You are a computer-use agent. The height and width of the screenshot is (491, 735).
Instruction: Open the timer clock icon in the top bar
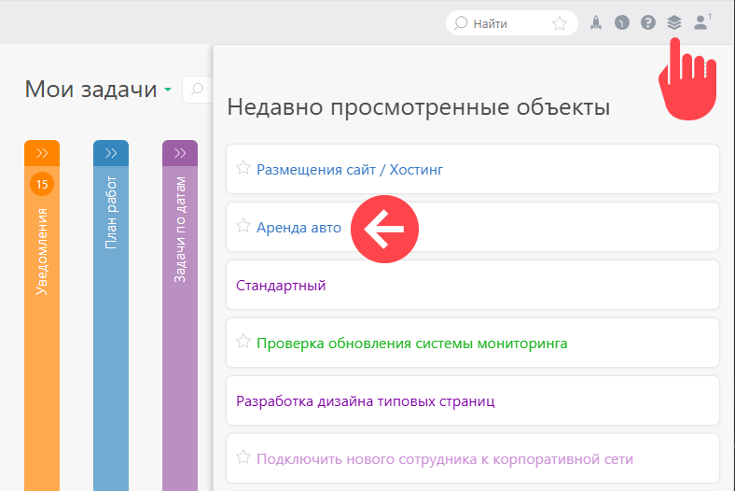point(622,22)
